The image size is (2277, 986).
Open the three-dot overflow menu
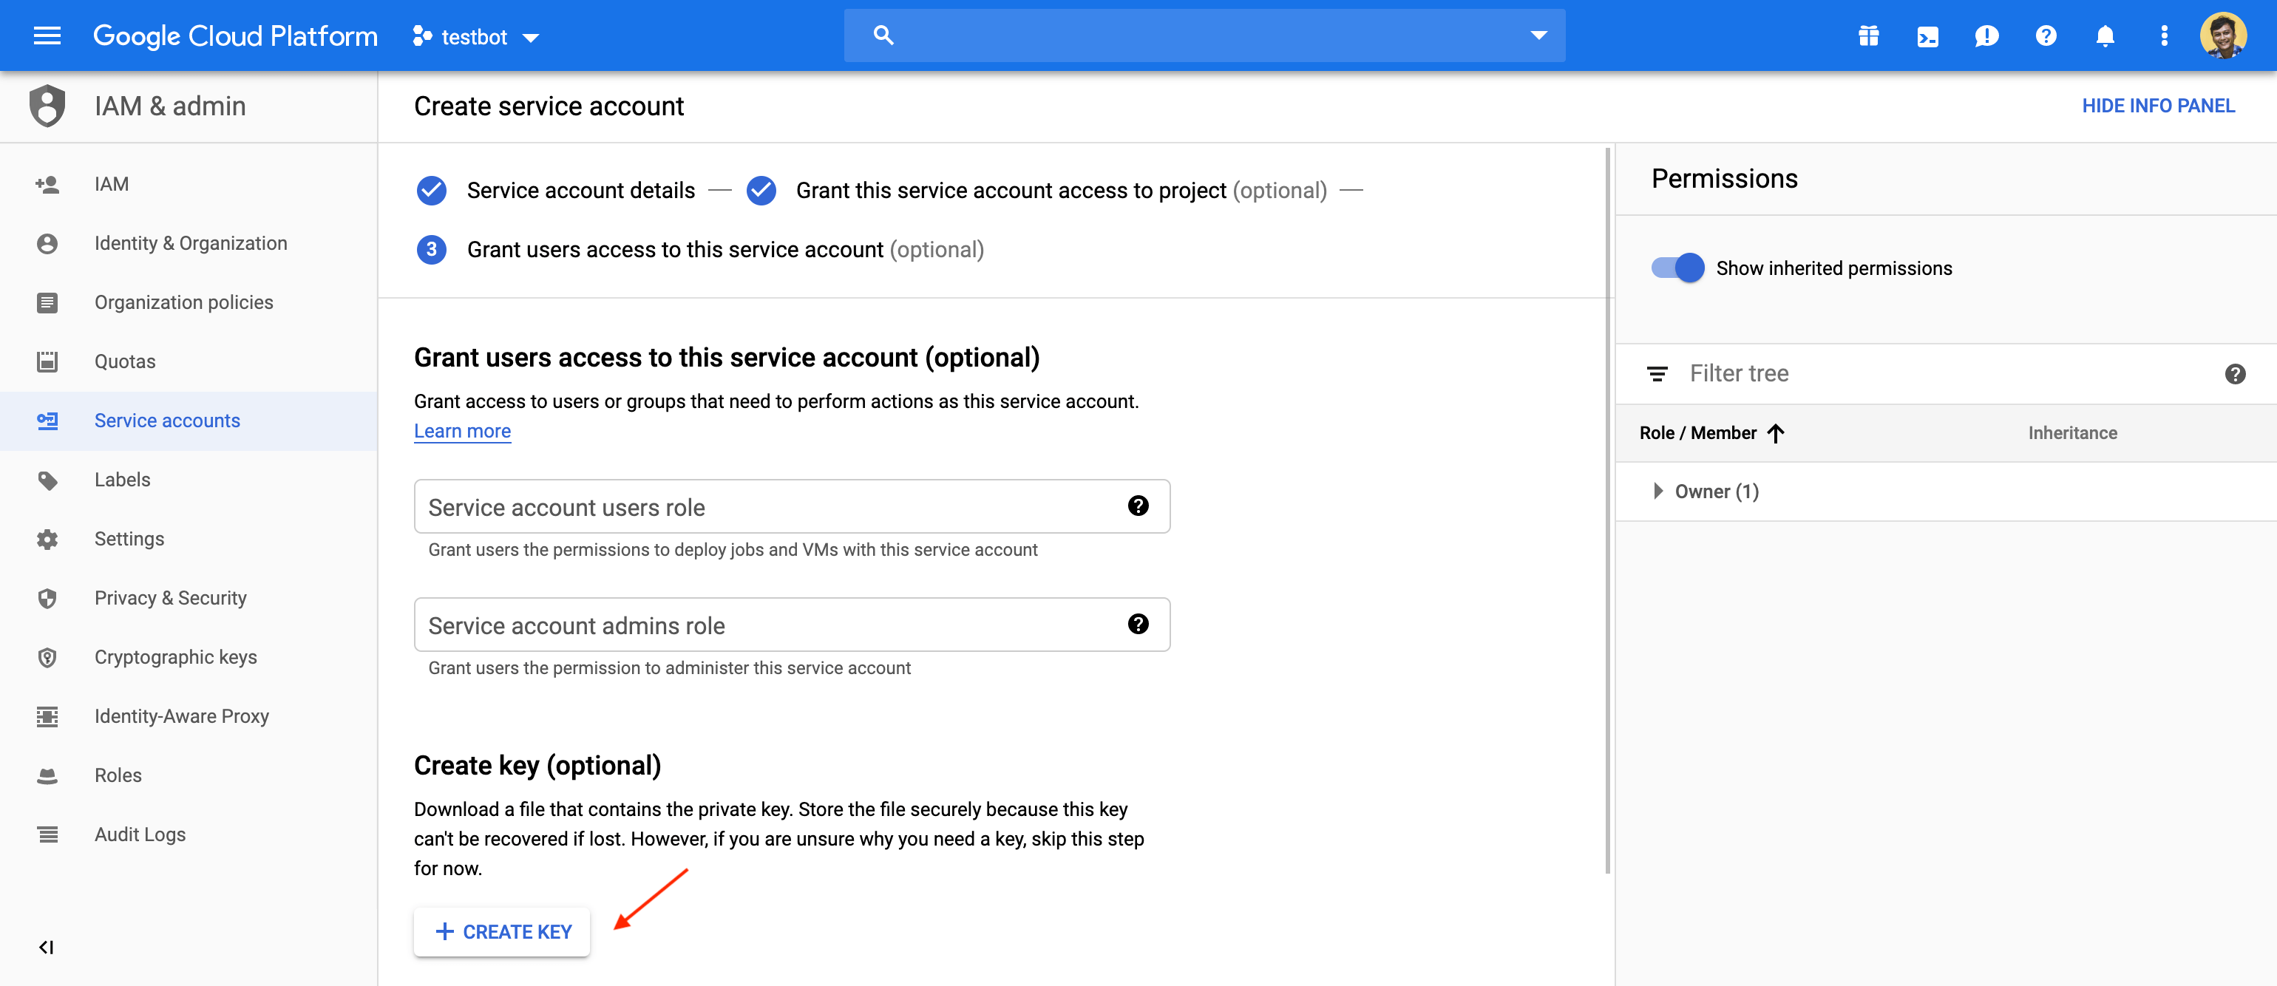(2164, 35)
